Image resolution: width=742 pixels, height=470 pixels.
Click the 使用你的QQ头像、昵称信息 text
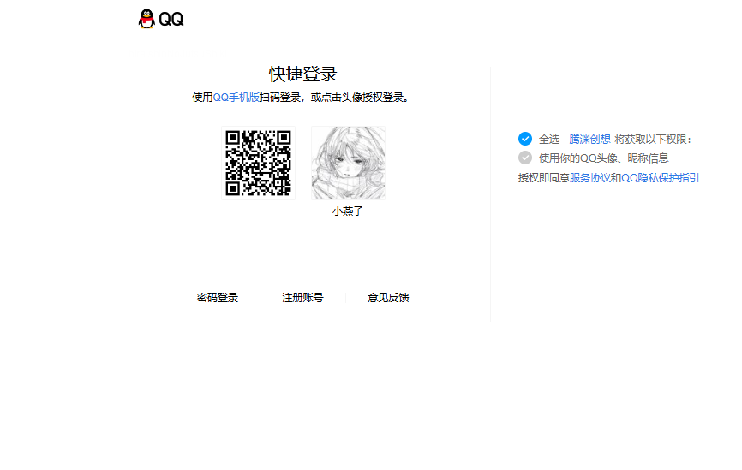603,158
